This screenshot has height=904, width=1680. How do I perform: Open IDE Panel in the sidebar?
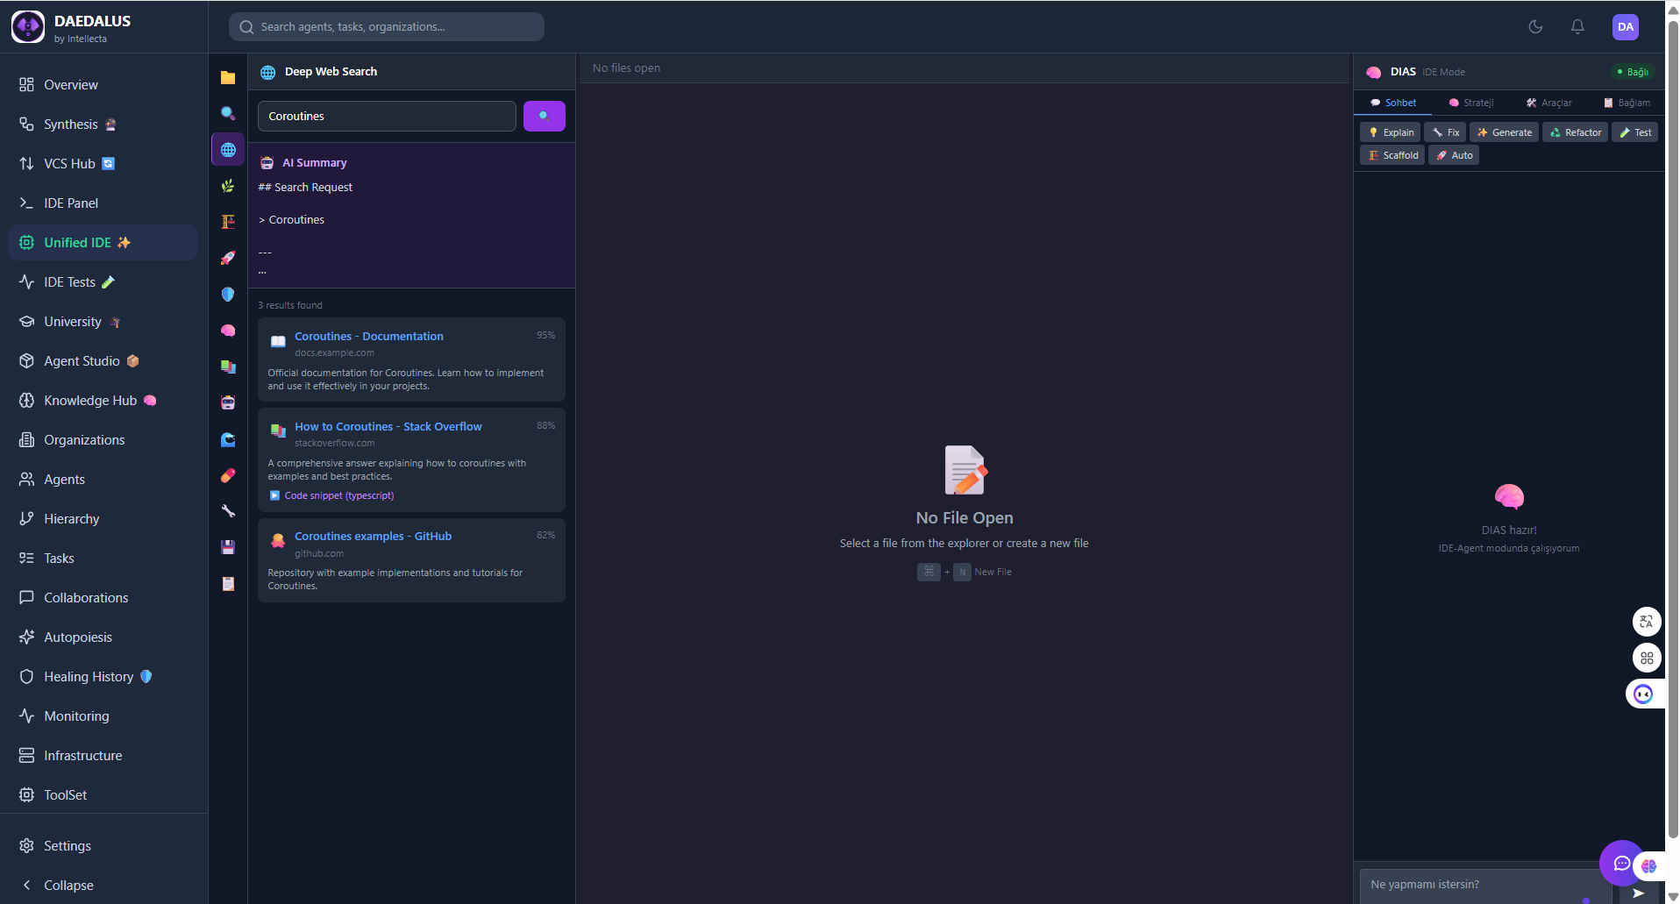point(103,203)
